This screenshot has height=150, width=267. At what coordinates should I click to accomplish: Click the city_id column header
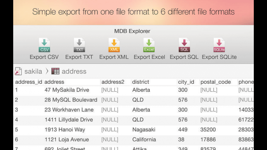pyautogui.click(x=186, y=82)
